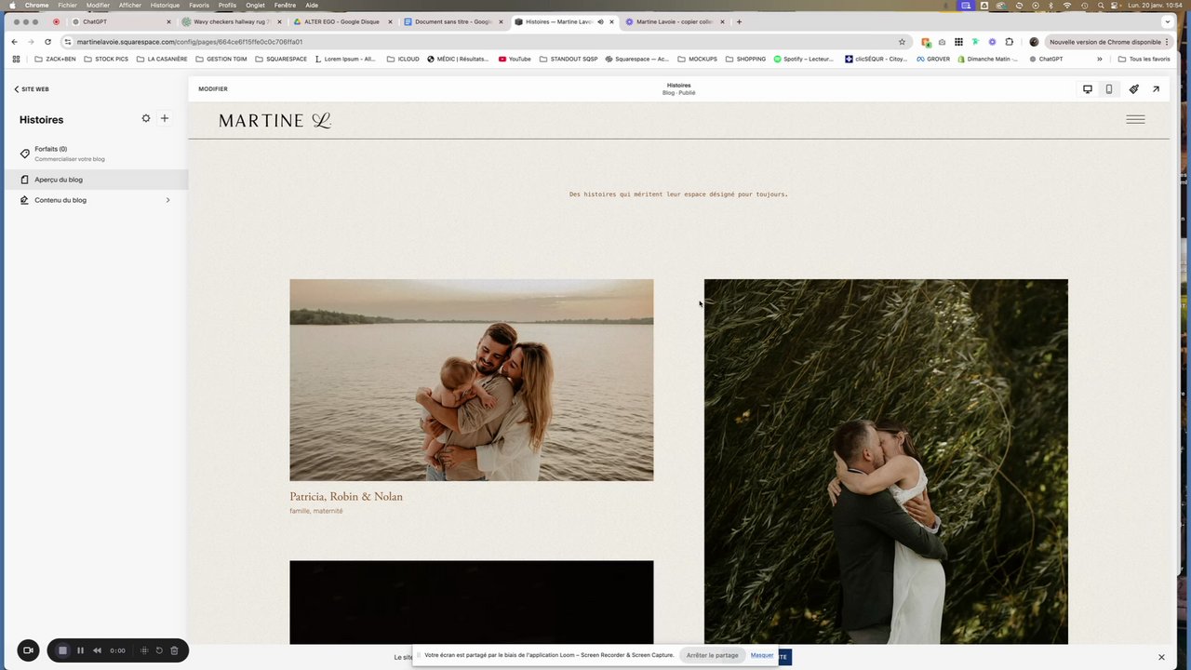
Task: Open the LA CASANIÈRE bookmarks folder
Action: (161, 59)
